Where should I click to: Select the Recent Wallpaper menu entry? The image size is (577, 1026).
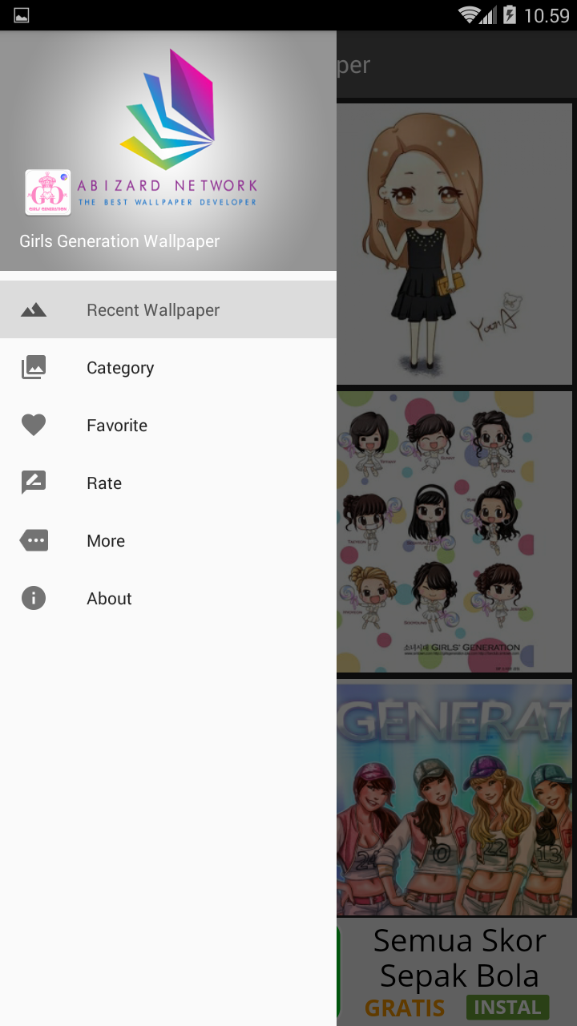point(168,309)
